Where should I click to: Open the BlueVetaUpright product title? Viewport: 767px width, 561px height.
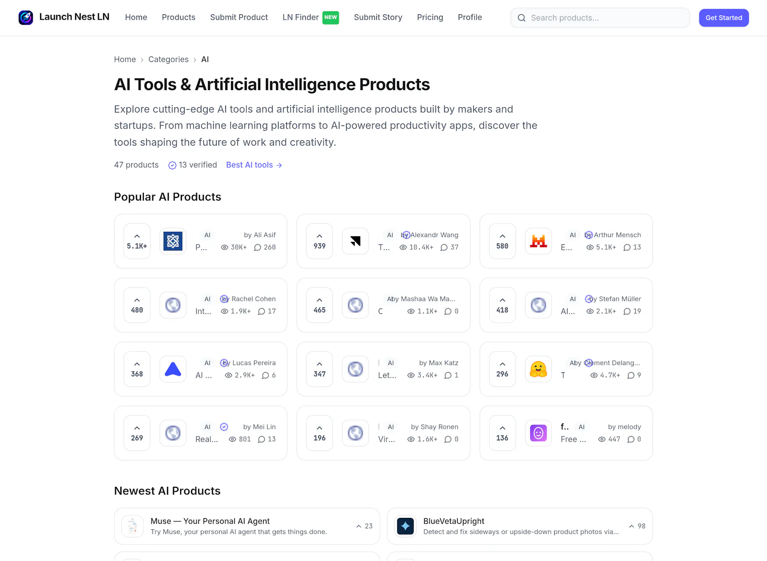point(453,521)
